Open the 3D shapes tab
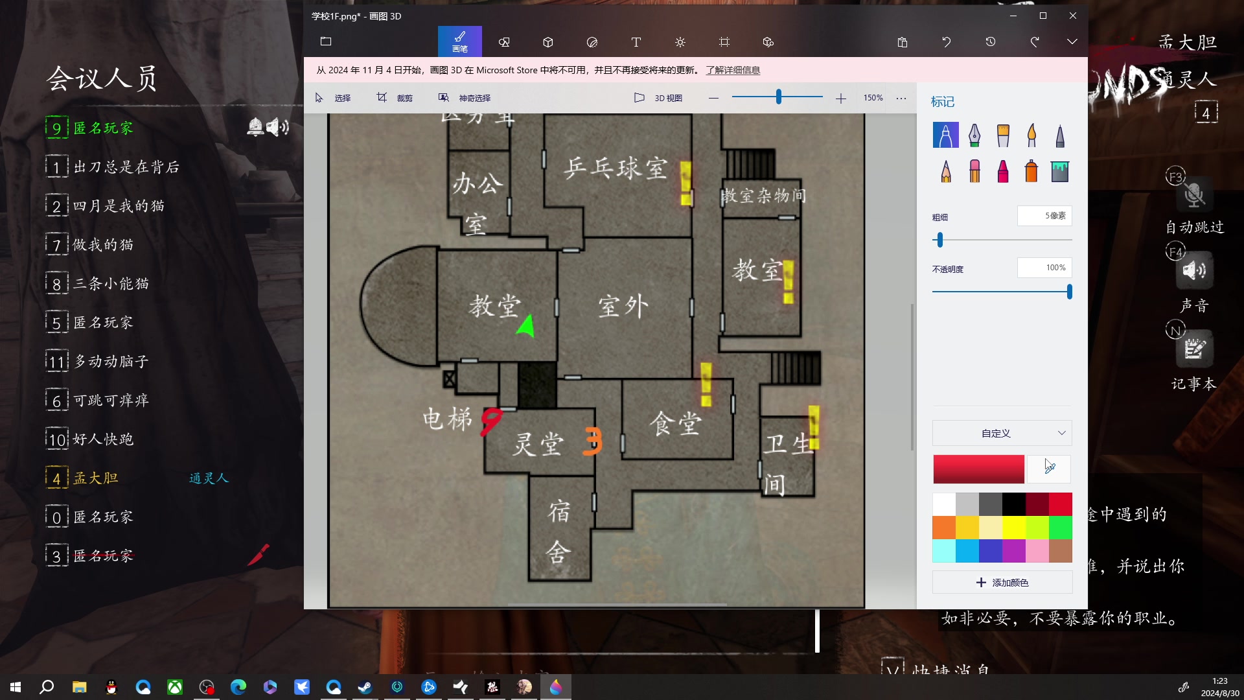 (548, 42)
